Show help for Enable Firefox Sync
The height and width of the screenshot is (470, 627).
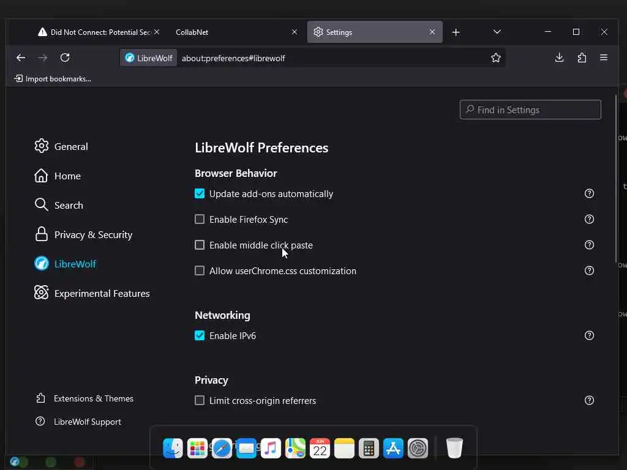[589, 219]
